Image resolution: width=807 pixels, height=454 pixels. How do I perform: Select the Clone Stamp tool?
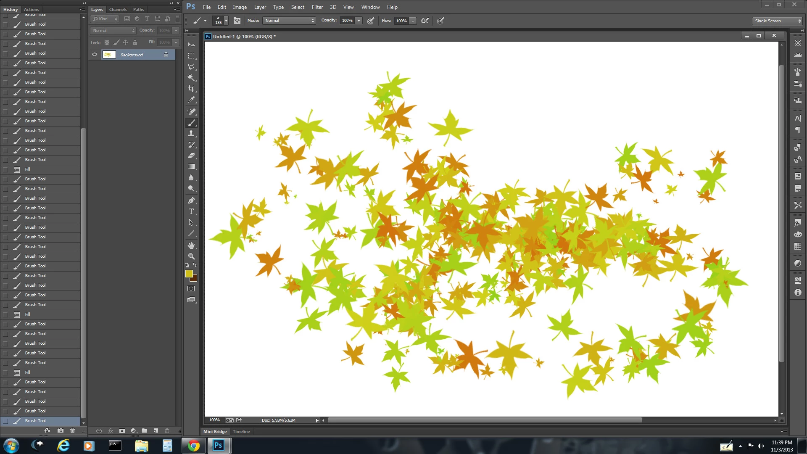coord(191,134)
